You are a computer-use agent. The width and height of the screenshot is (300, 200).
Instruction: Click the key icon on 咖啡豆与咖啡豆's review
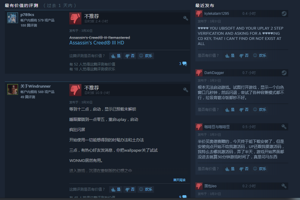tap(284, 127)
